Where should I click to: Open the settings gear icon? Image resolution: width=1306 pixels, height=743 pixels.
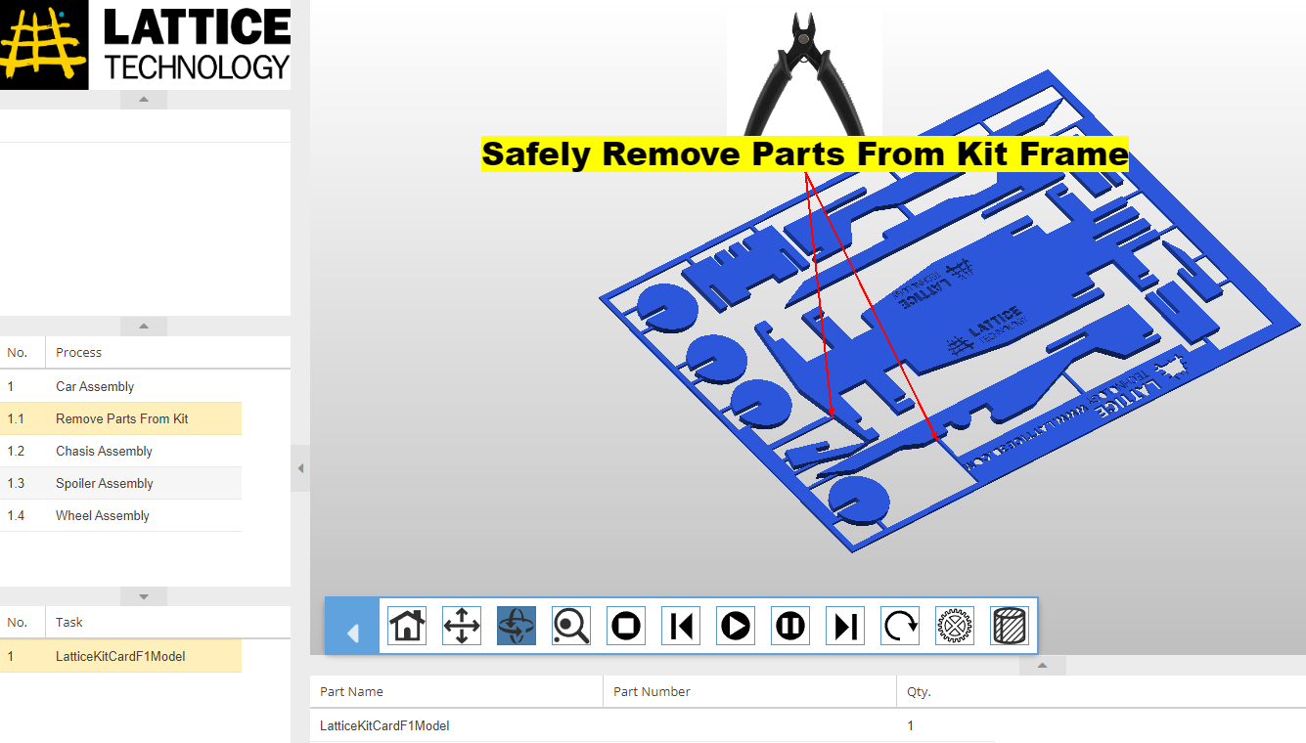(954, 626)
